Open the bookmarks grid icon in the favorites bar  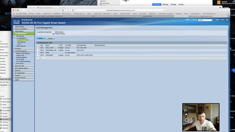point(14,14)
